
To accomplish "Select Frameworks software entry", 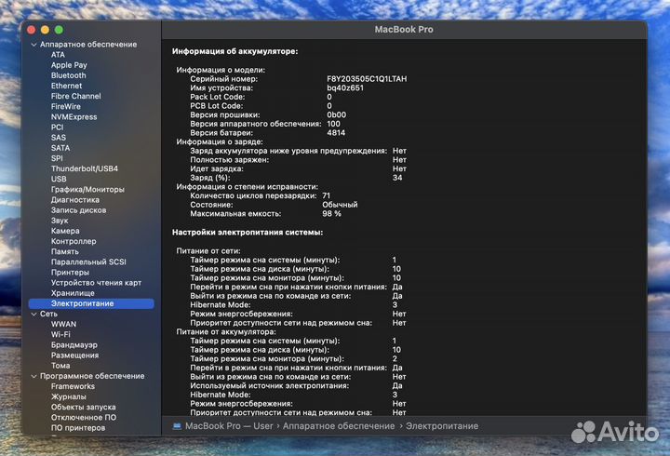I will (x=73, y=386).
